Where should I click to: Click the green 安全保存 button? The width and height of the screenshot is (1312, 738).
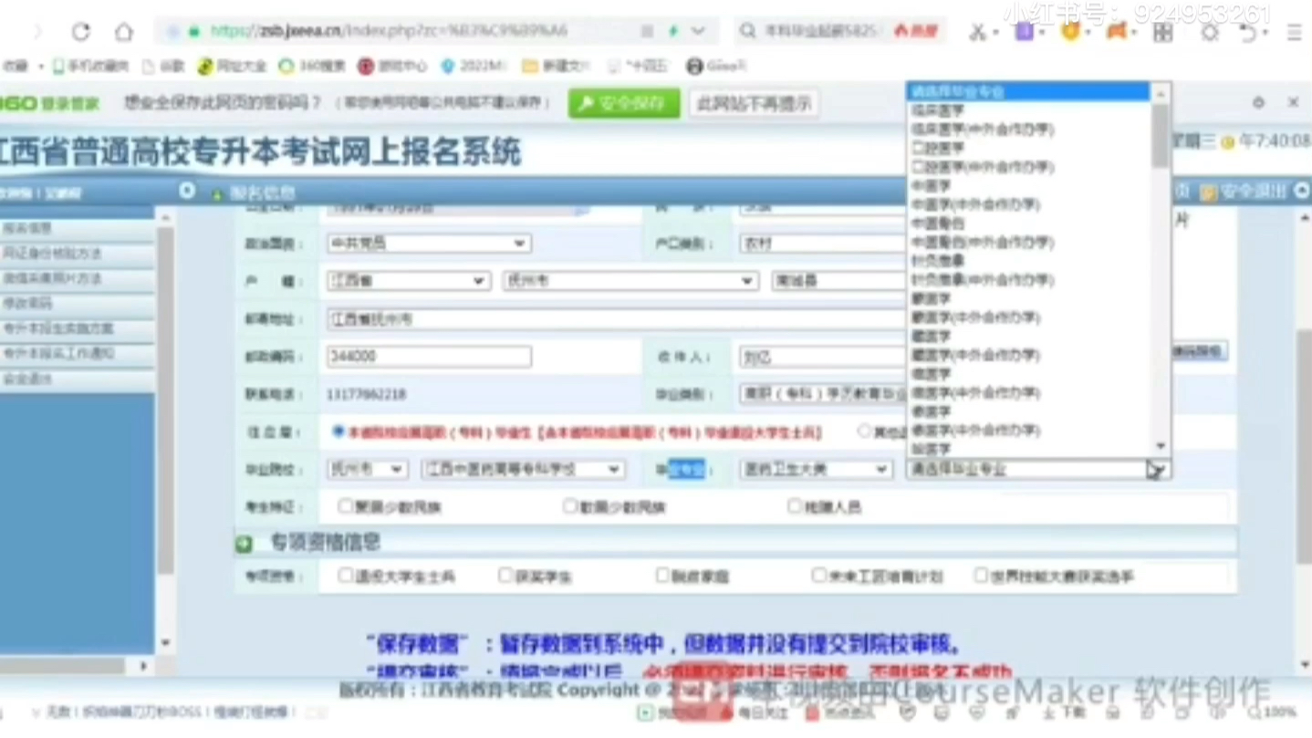tap(624, 103)
